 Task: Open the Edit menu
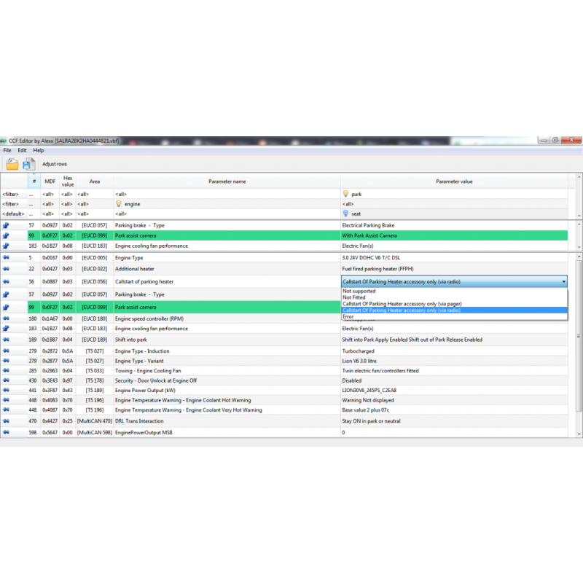(22, 150)
